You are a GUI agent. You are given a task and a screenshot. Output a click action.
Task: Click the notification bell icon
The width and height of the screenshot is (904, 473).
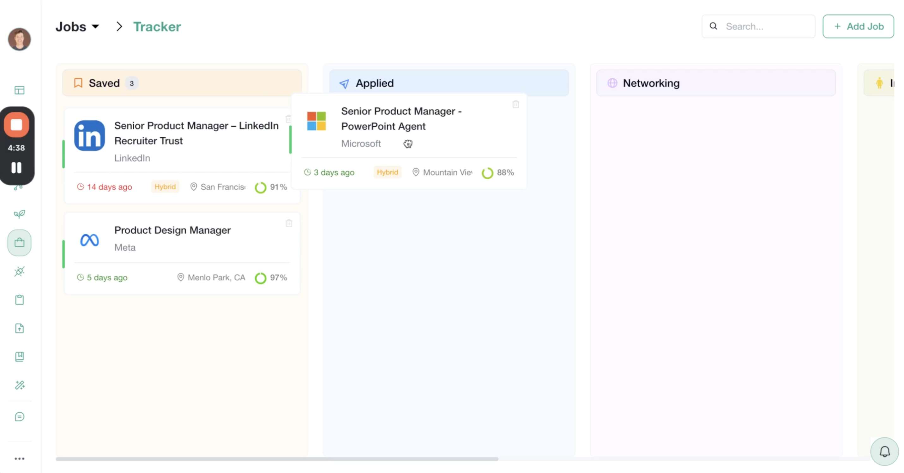click(x=884, y=451)
